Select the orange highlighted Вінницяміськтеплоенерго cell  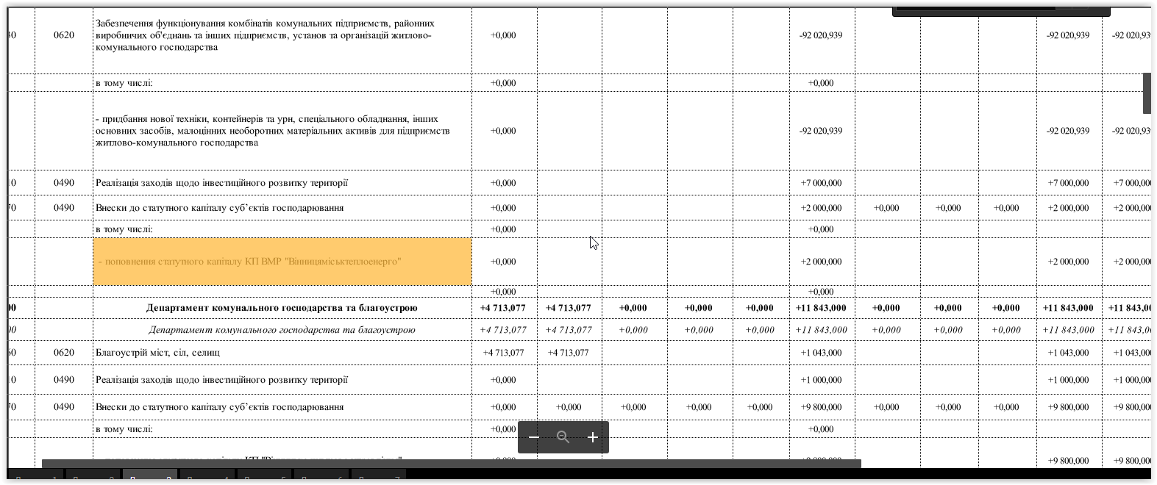pyautogui.click(x=282, y=262)
